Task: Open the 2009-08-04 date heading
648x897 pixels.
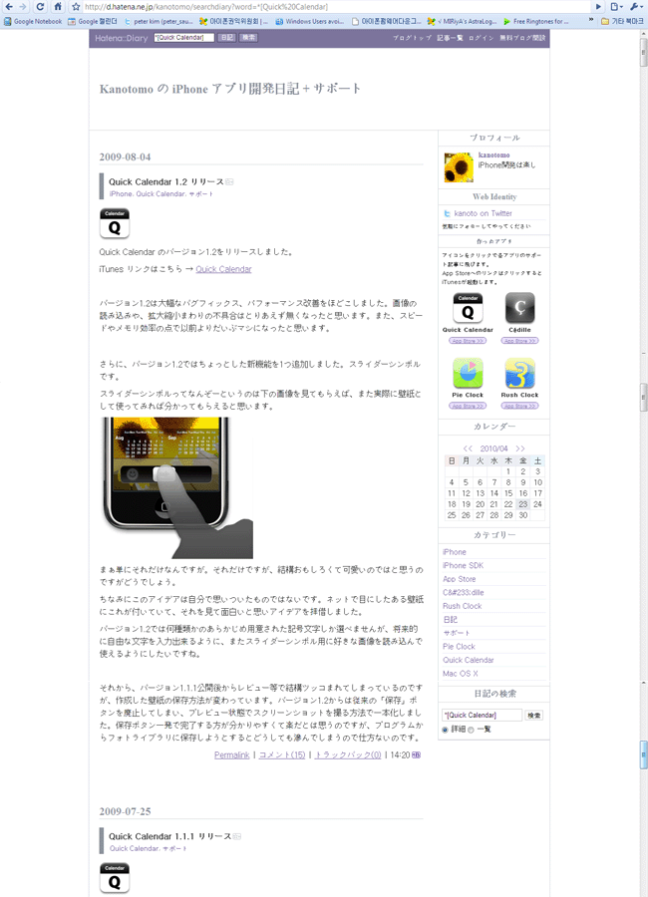Action: coord(125,156)
